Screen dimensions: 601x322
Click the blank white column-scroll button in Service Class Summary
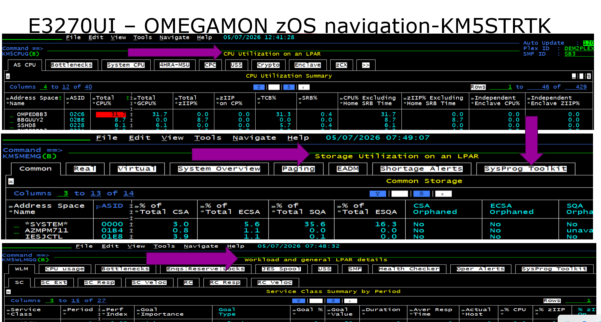pyautogui.click(x=316, y=301)
